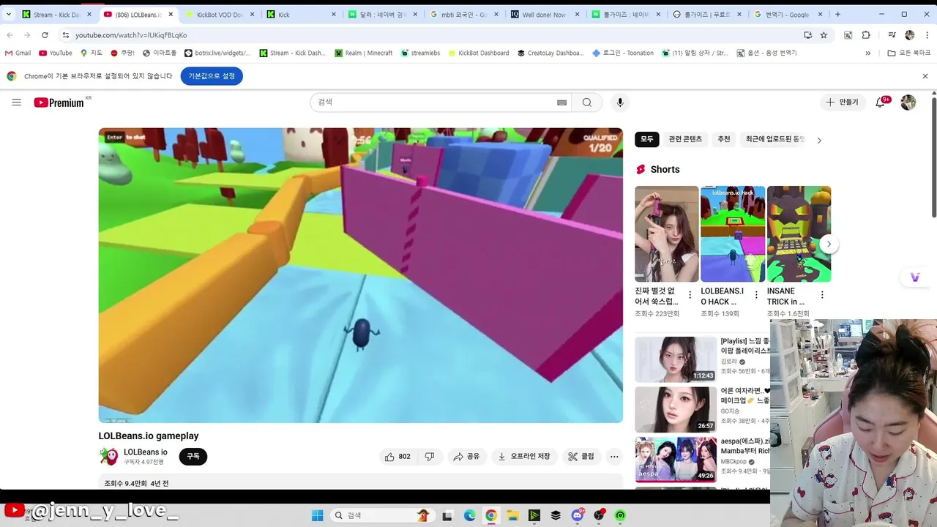Open Windows Start menu
Screen dimensions: 937x527
pyautogui.click(x=317, y=515)
